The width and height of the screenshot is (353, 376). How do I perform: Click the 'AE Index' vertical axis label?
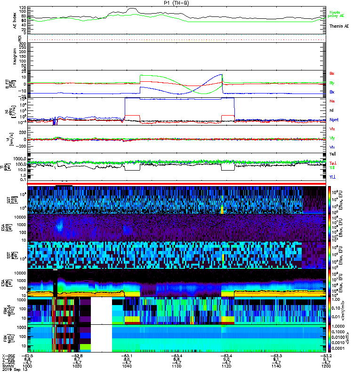click(15, 21)
